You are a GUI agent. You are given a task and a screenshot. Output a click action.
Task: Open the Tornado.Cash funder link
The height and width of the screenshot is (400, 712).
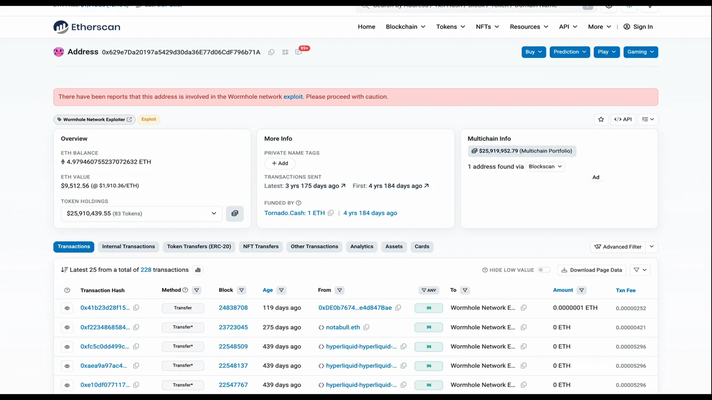tap(295, 213)
